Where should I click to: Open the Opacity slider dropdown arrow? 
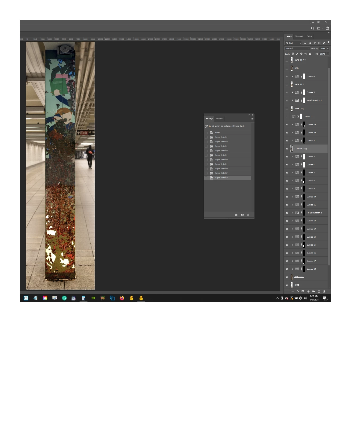[x=328, y=49]
